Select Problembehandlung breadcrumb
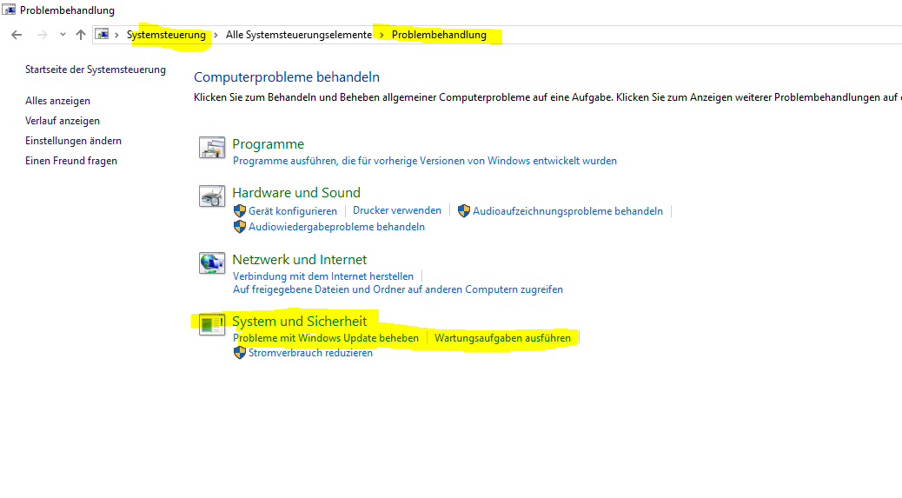 (439, 35)
